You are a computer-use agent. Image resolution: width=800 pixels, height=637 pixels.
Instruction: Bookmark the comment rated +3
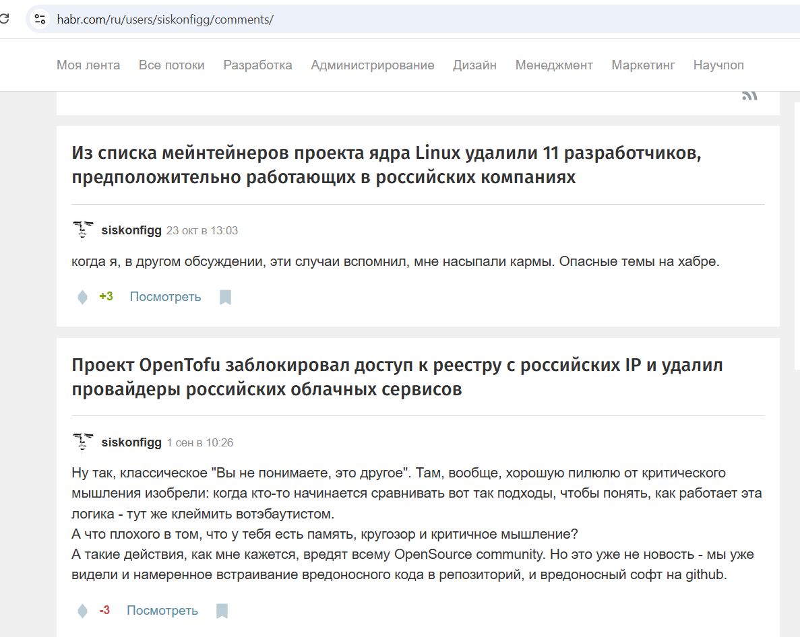click(226, 297)
